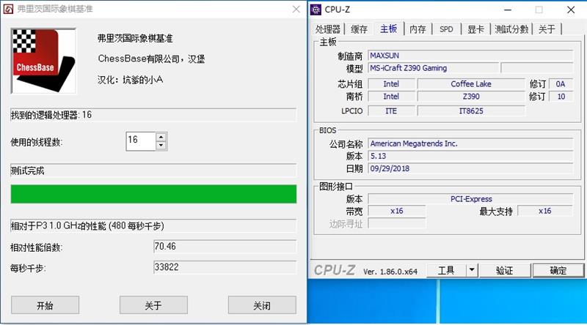This screenshot has height=325, width=587.
Task: Click the graphic interface version PCI-Express
Action: point(470,199)
